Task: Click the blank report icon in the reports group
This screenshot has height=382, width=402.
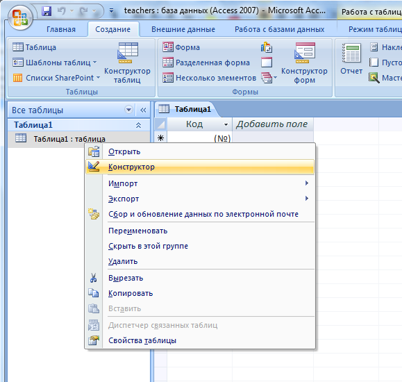Action: pyautogui.click(x=374, y=63)
